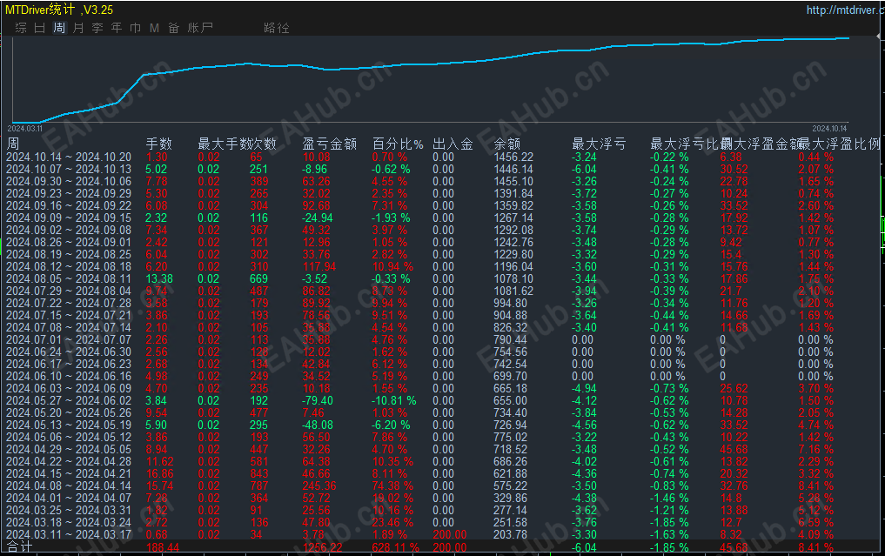This screenshot has width=885, height=556.
Task: Click profit value 245.36
Action: tap(318, 486)
